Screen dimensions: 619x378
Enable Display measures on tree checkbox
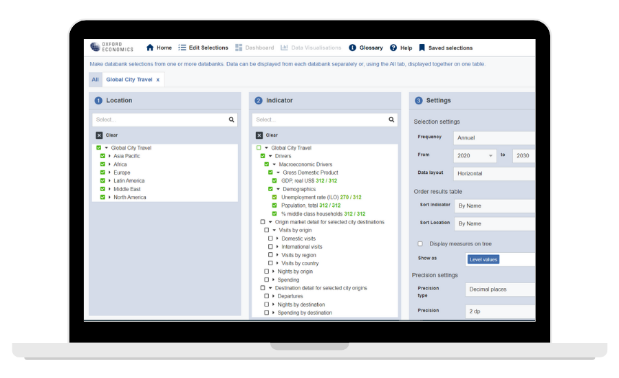[x=420, y=244]
